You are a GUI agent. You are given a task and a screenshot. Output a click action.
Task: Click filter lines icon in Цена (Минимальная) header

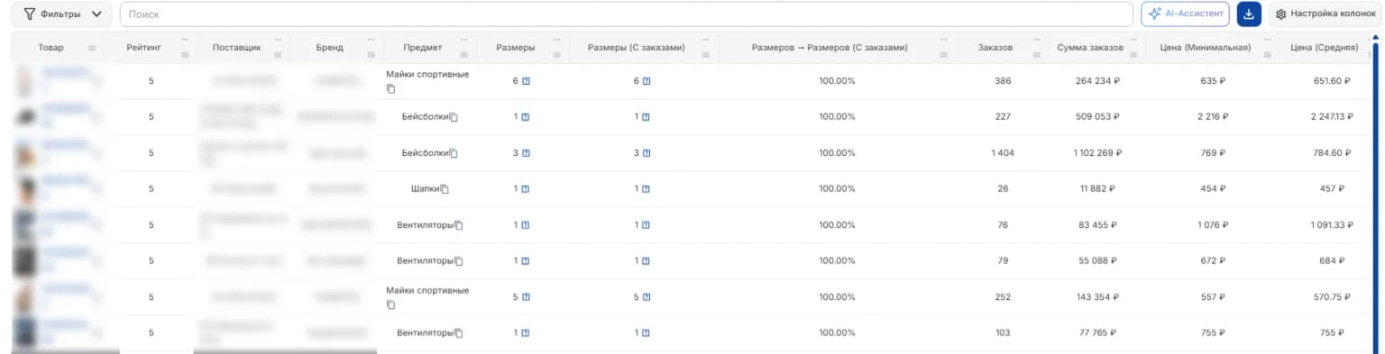[x=1268, y=55]
